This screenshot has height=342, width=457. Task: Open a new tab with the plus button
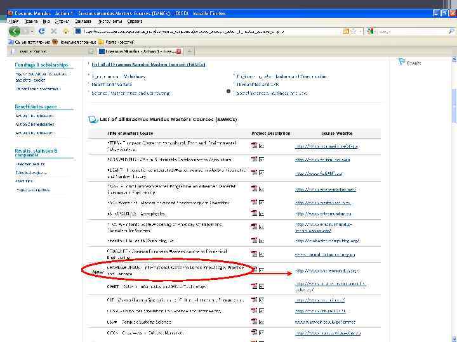[189, 51]
